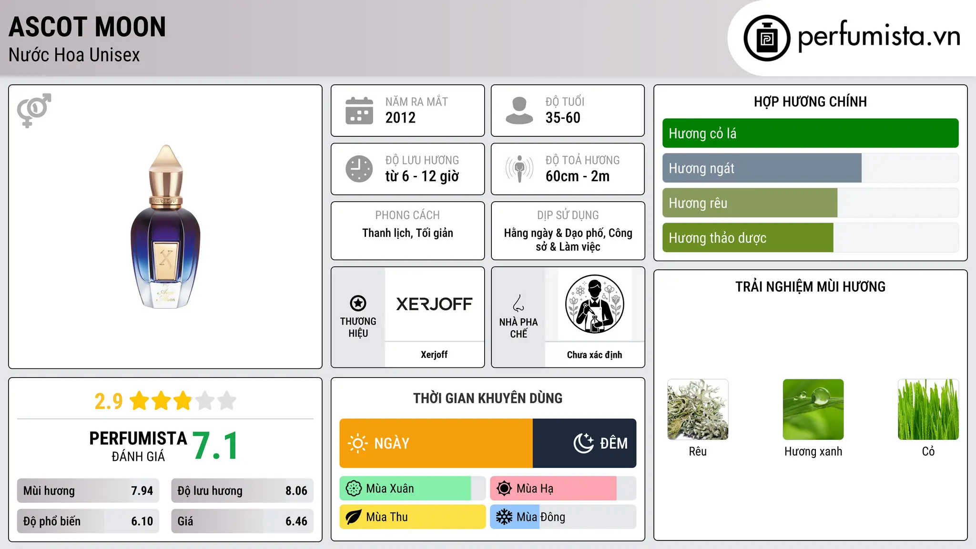Open the Rêu moss note thumbnail
Screen dimensions: 976x549
pyautogui.click(x=698, y=409)
